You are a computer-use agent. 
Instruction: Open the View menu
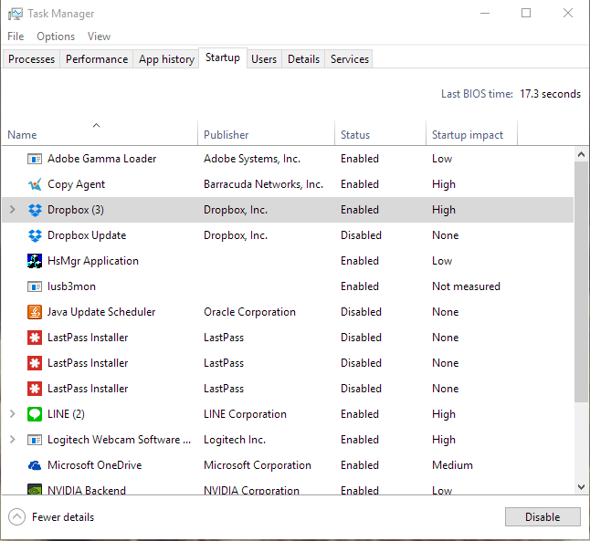(99, 36)
